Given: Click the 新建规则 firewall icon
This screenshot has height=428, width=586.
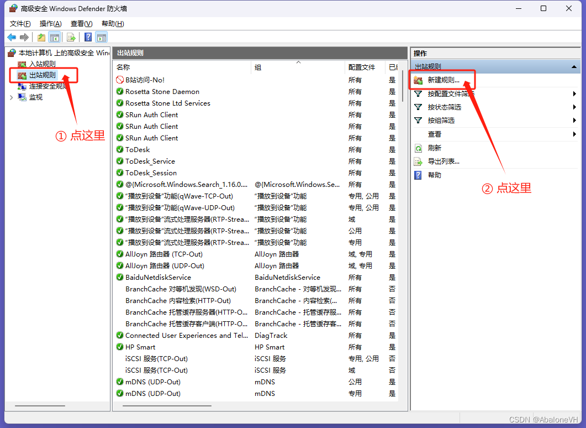Looking at the screenshot, I should click(x=418, y=80).
